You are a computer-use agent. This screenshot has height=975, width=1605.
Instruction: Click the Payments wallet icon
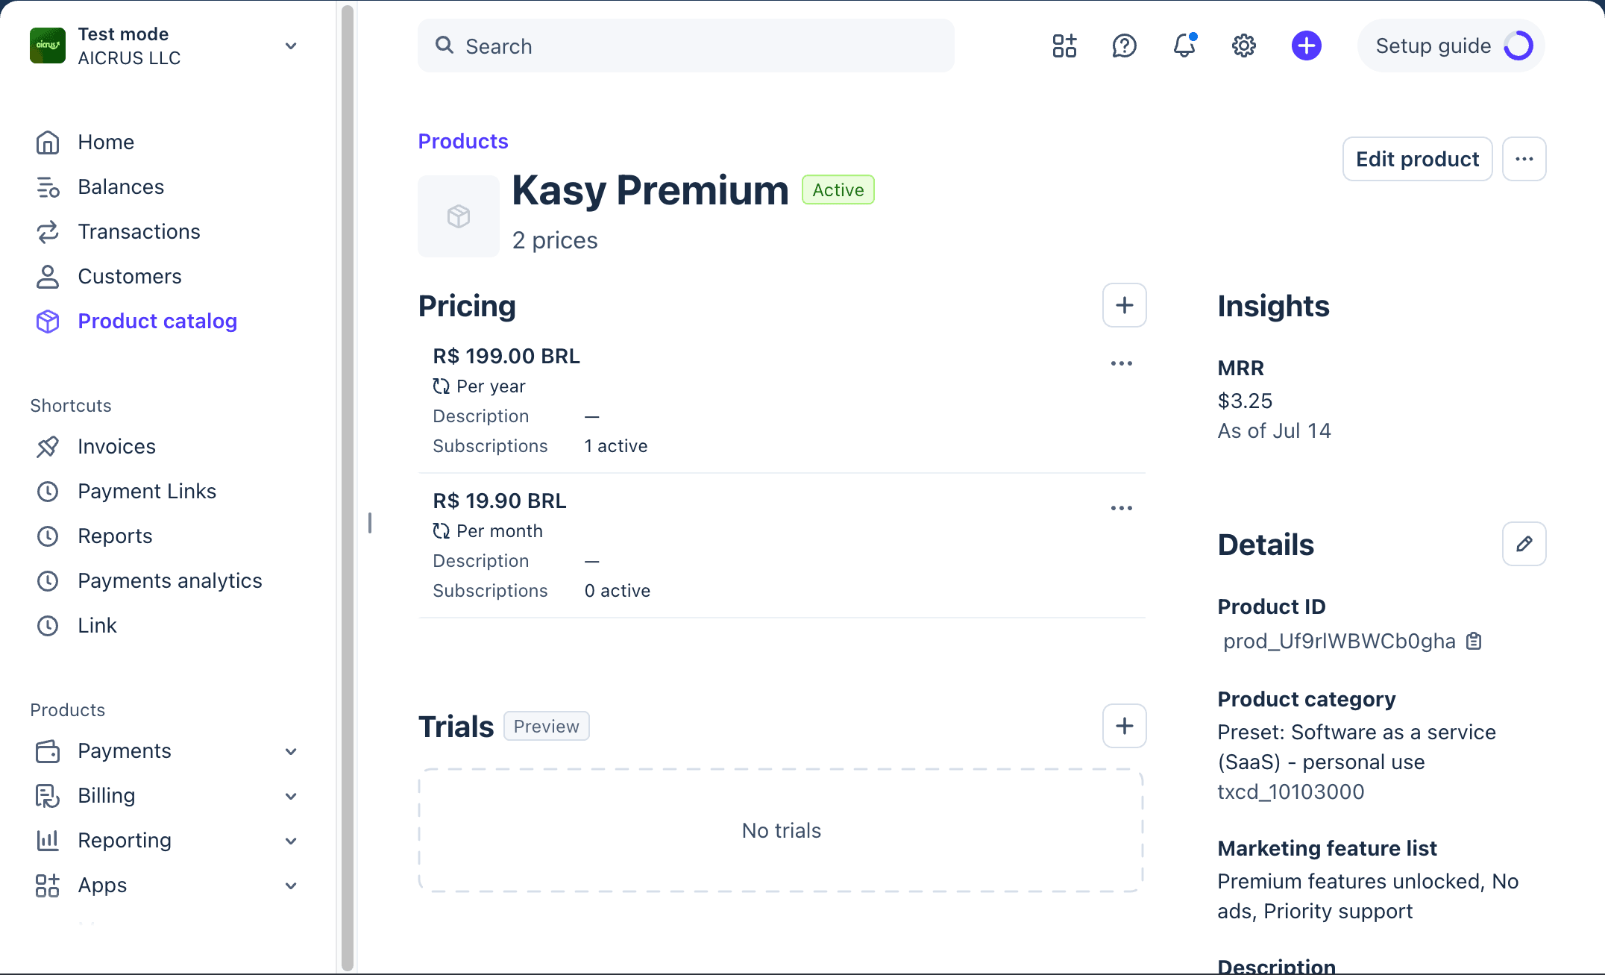pos(48,750)
